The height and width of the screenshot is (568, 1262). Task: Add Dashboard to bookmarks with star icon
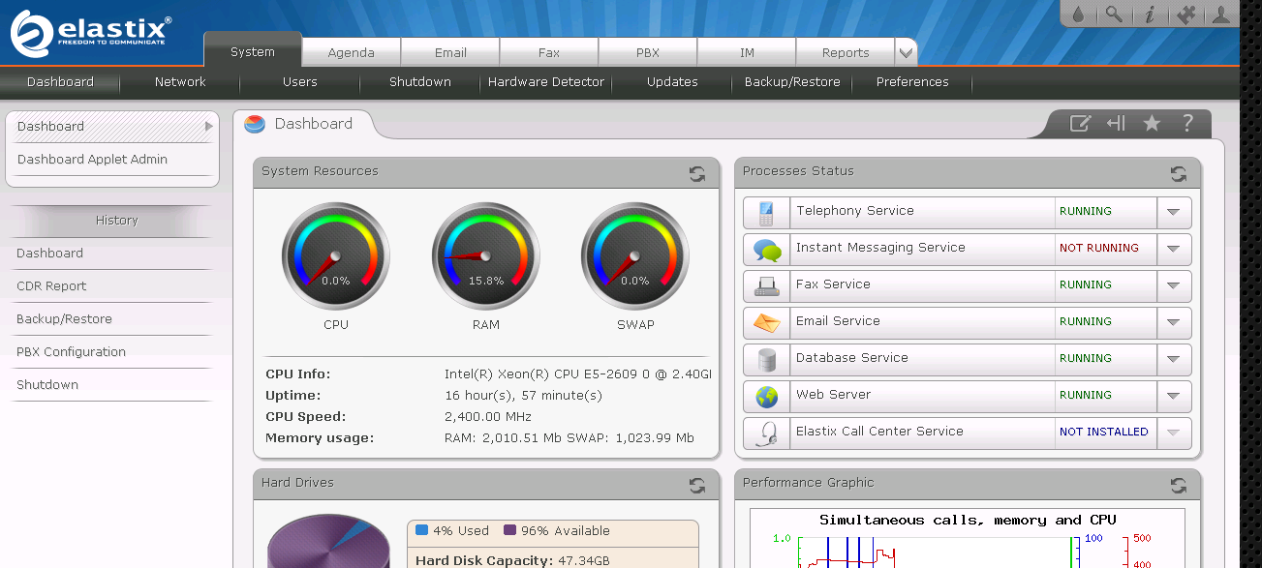tap(1152, 123)
